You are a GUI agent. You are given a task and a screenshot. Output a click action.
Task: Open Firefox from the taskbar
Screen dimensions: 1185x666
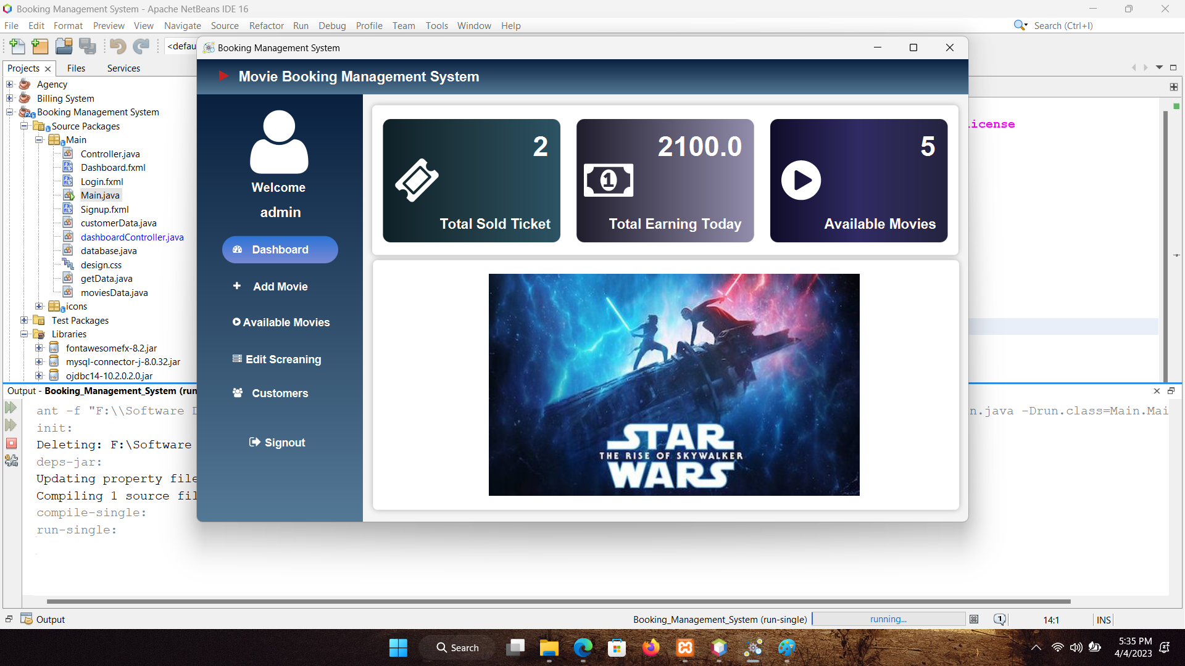[x=651, y=647]
